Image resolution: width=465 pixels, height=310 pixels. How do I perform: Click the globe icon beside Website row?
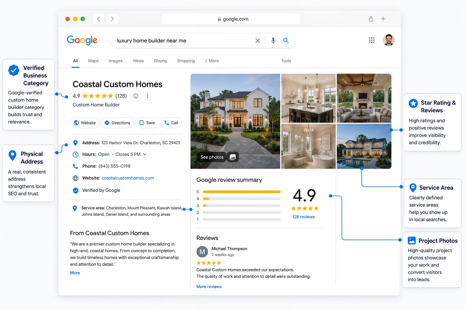[75, 178]
